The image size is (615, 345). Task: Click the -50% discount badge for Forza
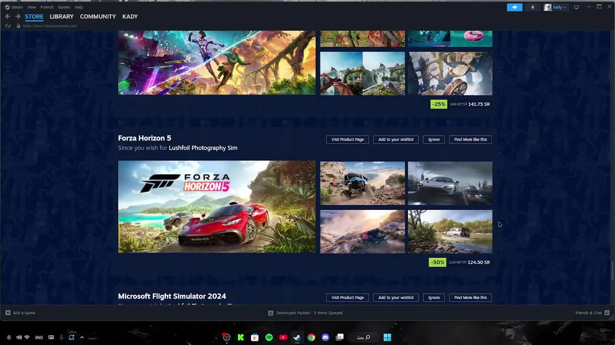[437, 262]
